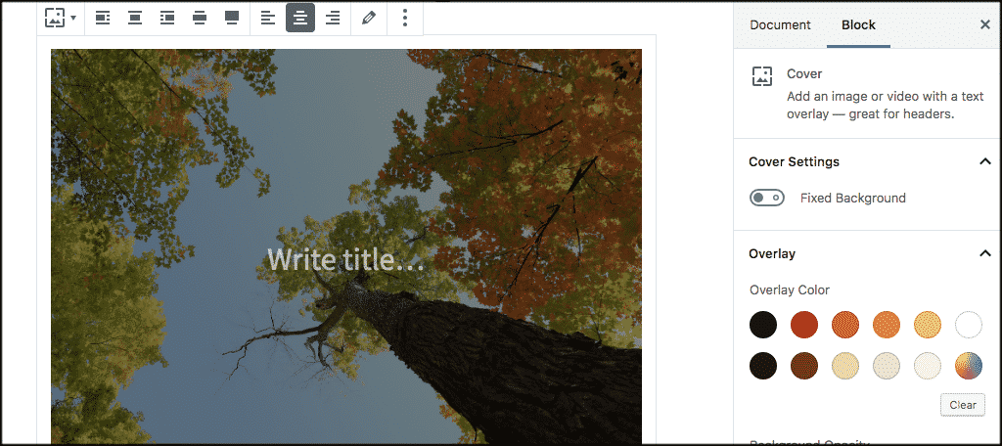Viewport: 1002px width, 446px height.
Task: Click the Cover block icon in sidebar
Action: pyautogui.click(x=761, y=76)
